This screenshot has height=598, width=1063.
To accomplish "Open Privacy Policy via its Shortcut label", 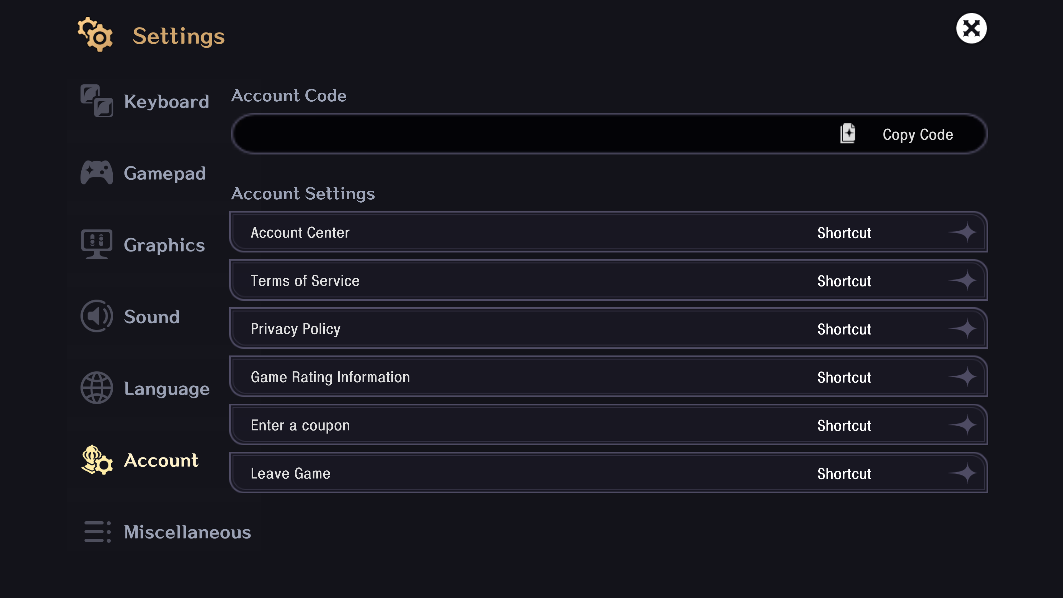I will [844, 329].
